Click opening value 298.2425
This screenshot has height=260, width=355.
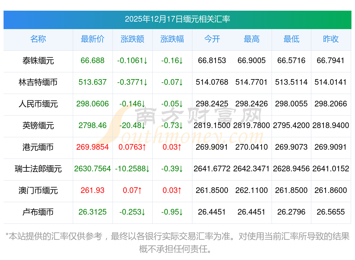(x=212, y=104)
